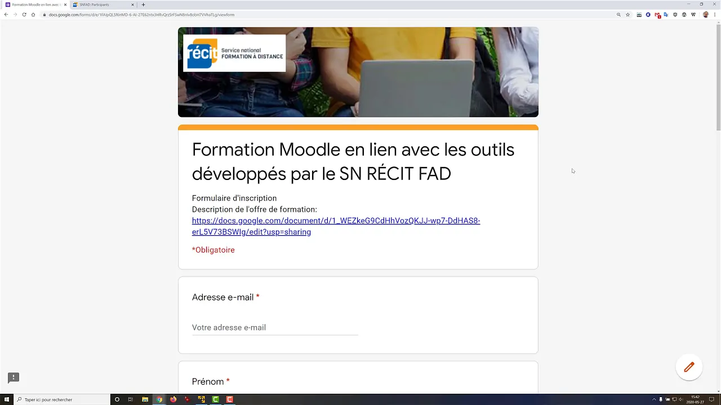This screenshot has width=721, height=405.
Task: Bookmark this page with the star icon
Action: (627, 15)
